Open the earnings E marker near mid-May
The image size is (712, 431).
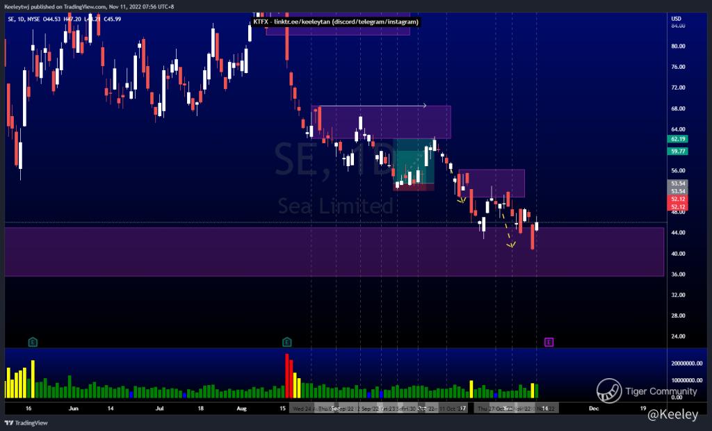point(33,342)
